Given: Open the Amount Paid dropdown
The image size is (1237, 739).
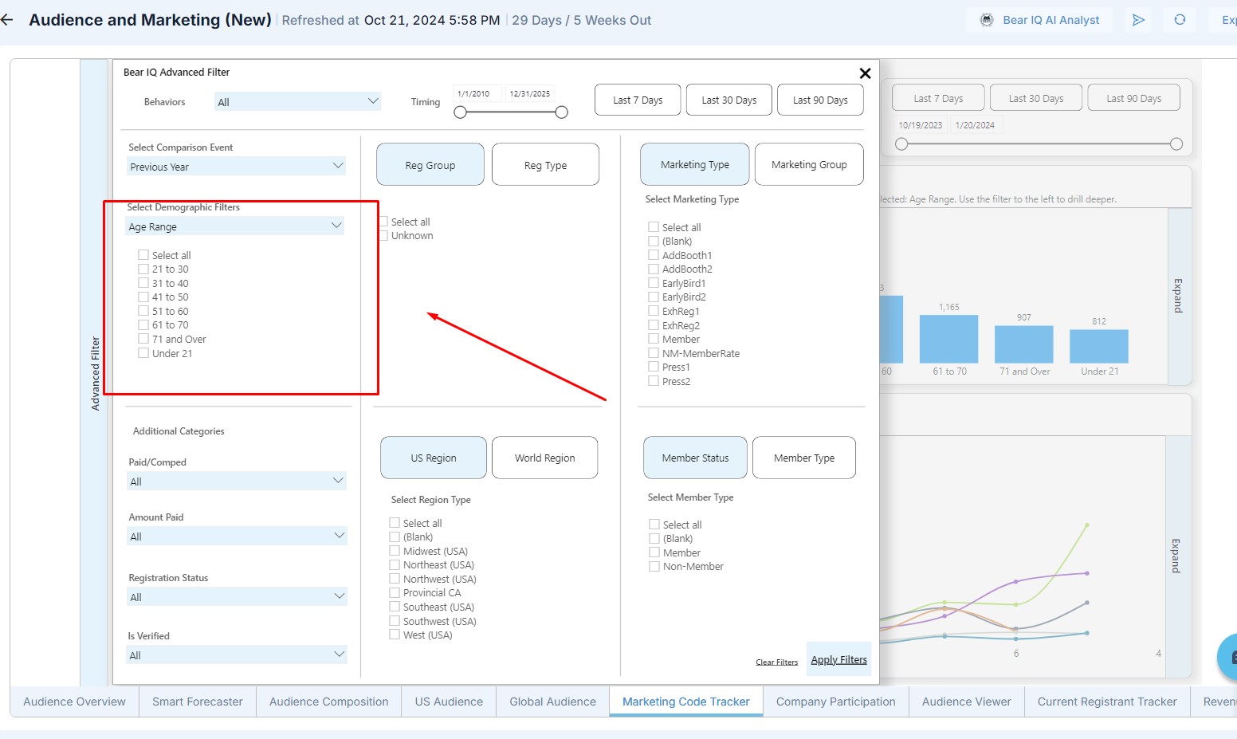Looking at the screenshot, I should point(237,536).
